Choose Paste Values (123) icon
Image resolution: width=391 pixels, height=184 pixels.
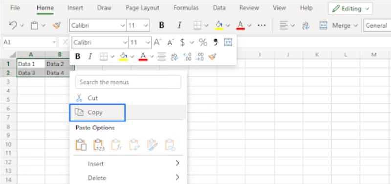tap(99, 145)
